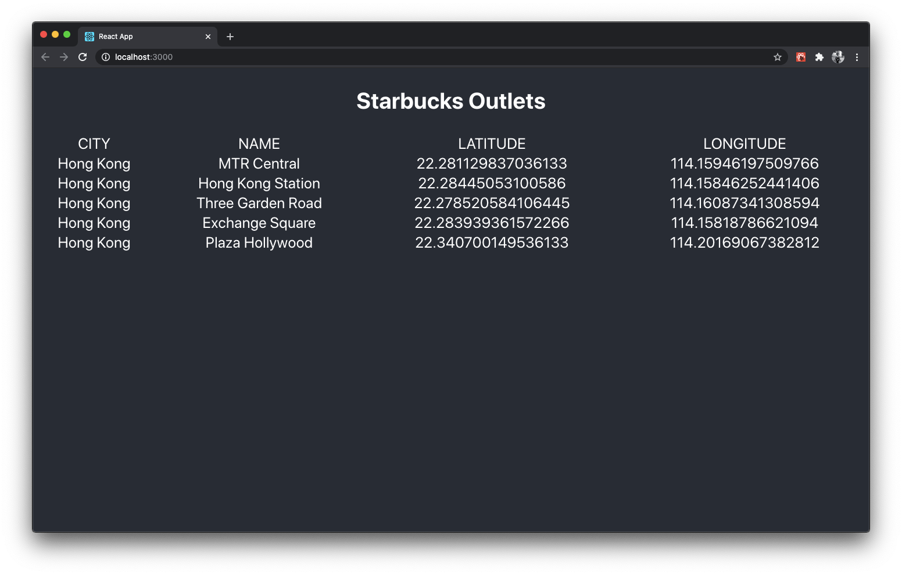Image resolution: width=902 pixels, height=575 pixels.
Task: Click the green fullscreen window button
Action: [67, 35]
